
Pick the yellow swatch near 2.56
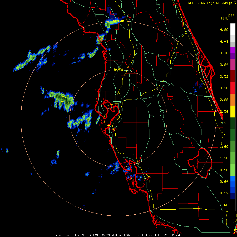click(233, 111)
